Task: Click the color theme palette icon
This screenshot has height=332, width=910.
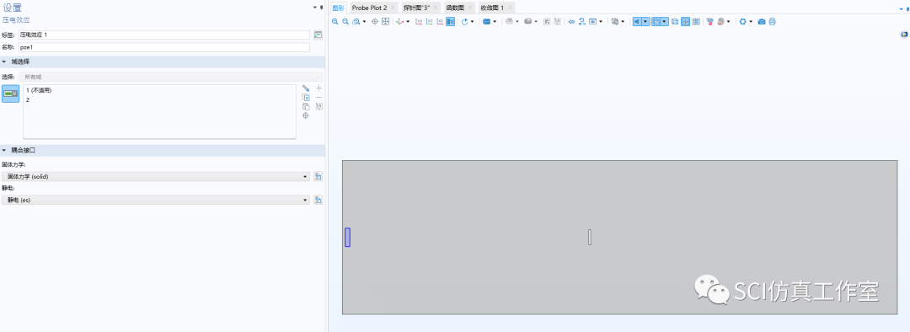Action: 720,21
